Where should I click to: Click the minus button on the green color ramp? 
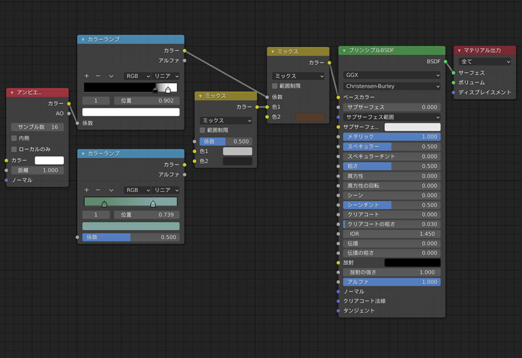tap(99, 190)
